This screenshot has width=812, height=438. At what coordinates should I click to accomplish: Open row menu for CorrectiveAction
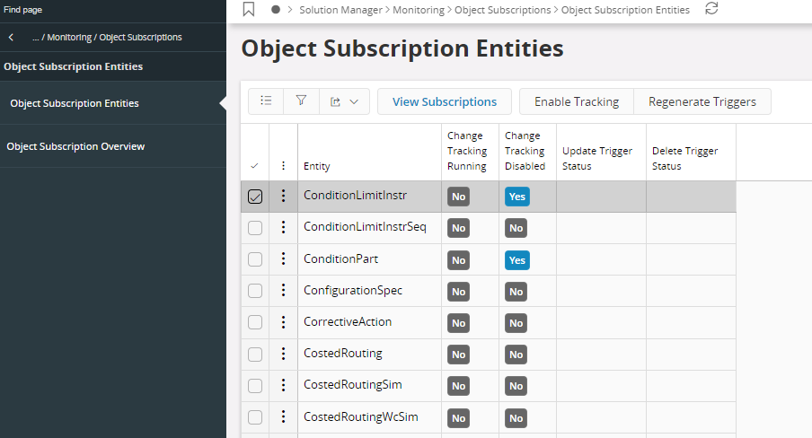tap(284, 322)
